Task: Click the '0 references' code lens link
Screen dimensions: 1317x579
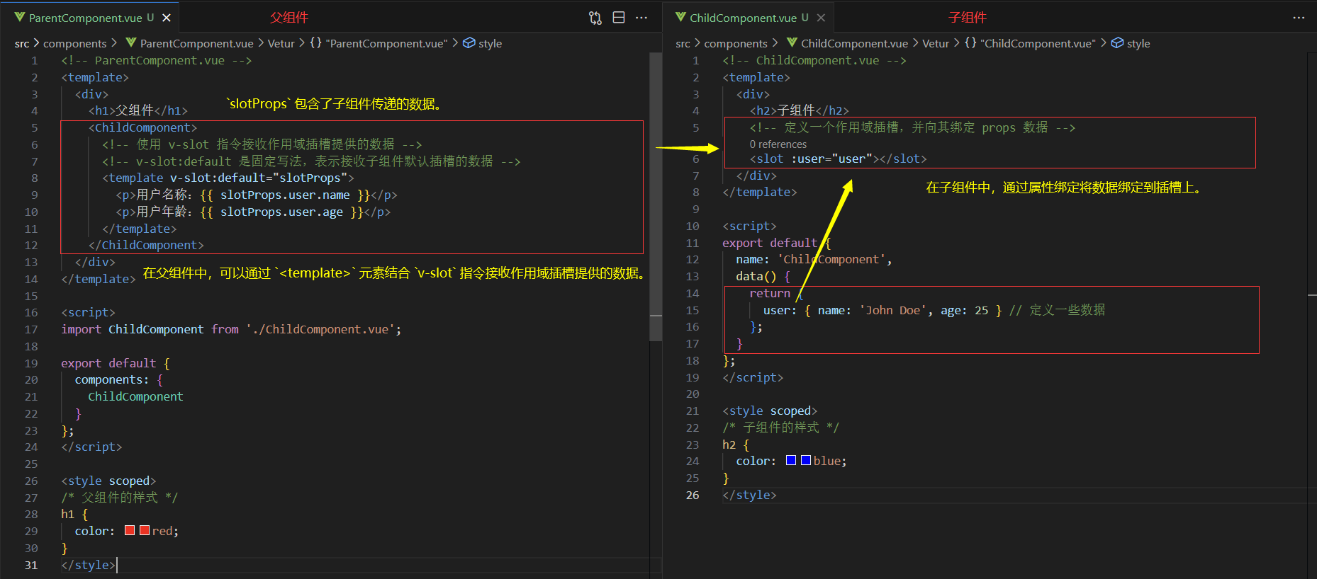Action: 778,144
